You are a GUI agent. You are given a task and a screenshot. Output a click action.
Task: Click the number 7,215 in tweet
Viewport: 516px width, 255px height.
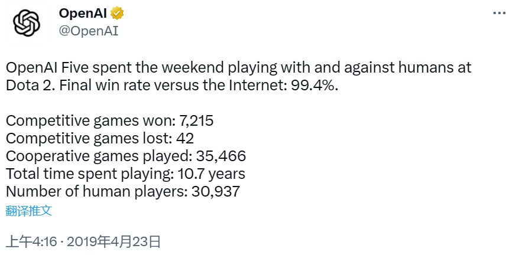coord(196,121)
